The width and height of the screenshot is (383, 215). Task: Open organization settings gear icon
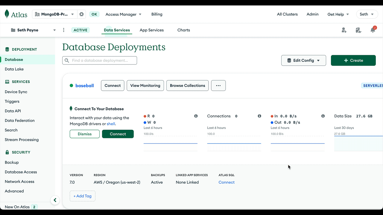[x=81, y=14]
